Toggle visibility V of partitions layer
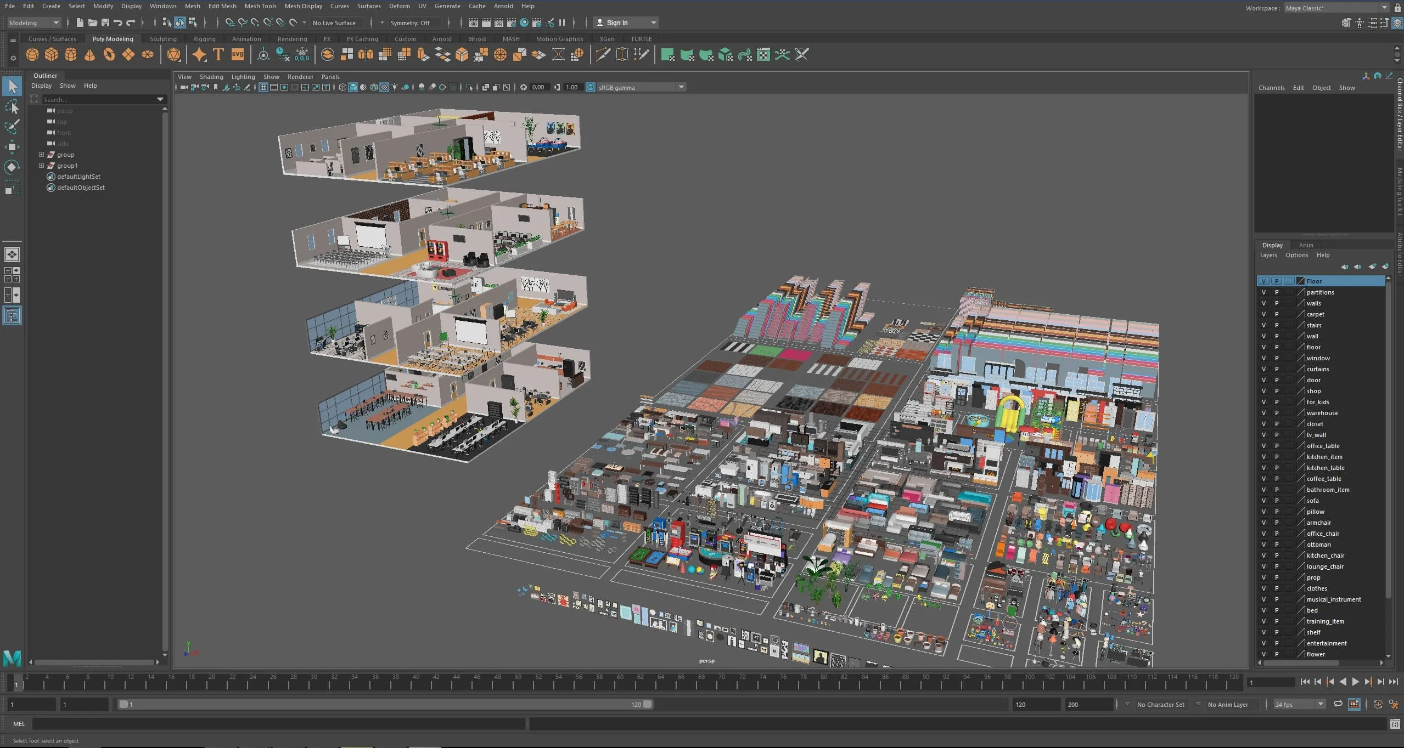Image resolution: width=1404 pixels, height=748 pixels. click(x=1263, y=292)
